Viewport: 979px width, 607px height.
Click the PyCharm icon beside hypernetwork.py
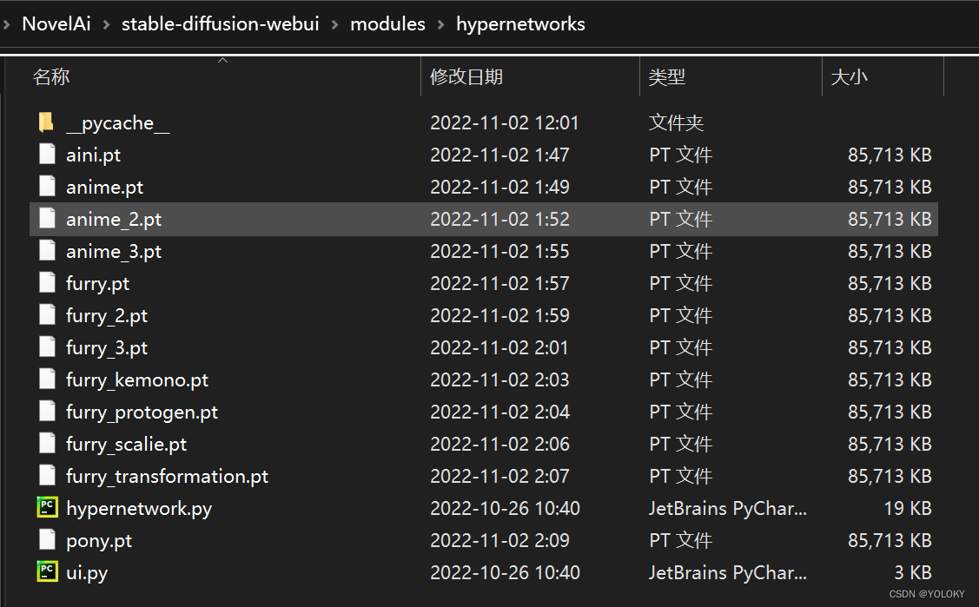tap(47, 508)
